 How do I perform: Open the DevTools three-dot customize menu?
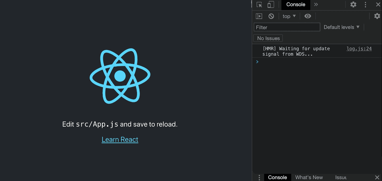point(366,5)
